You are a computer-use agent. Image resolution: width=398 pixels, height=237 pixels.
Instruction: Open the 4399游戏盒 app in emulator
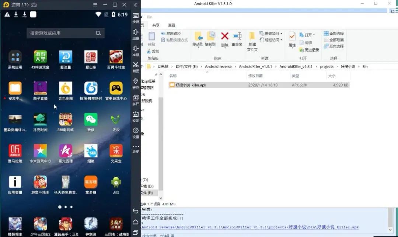tap(40, 57)
